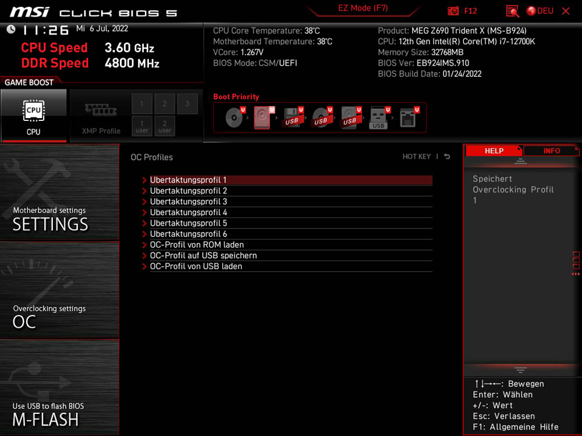Click the MSI logo
Screen dimensions: 582x436
[x=29, y=12]
